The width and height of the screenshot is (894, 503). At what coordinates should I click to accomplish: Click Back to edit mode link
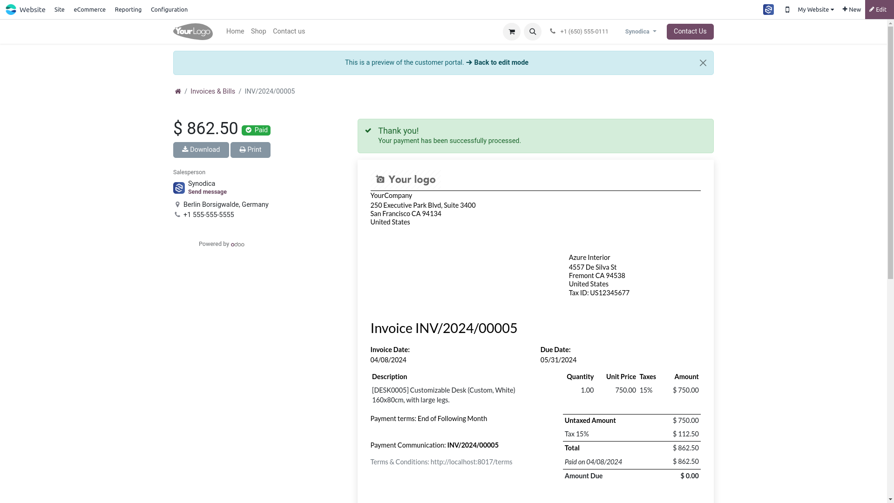click(x=497, y=62)
